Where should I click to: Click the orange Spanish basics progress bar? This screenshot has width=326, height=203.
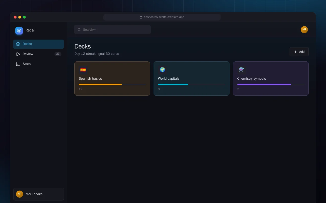(x=112, y=84)
